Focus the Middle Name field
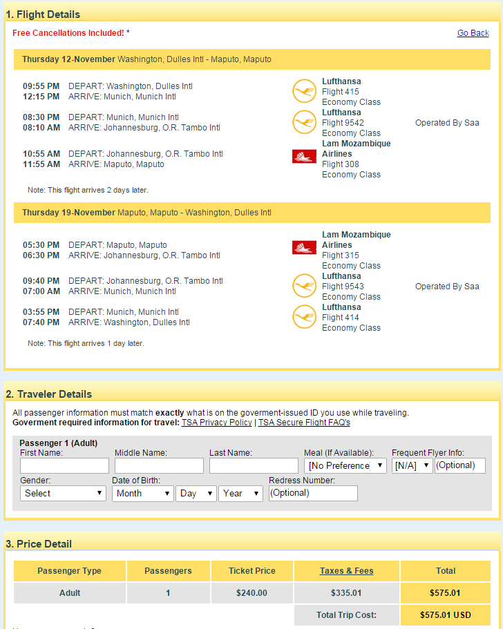This screenshot has width=503, height=629. coord(159,466)
